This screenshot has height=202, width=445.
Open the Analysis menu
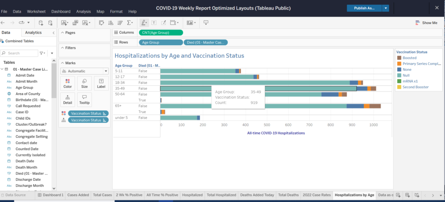pyautogui.click(x=83, y=11)
